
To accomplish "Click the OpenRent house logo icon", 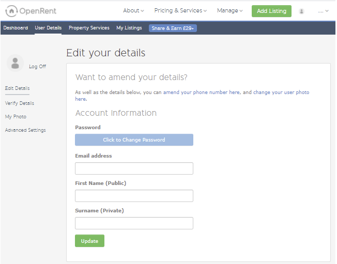I will [11, 11].
